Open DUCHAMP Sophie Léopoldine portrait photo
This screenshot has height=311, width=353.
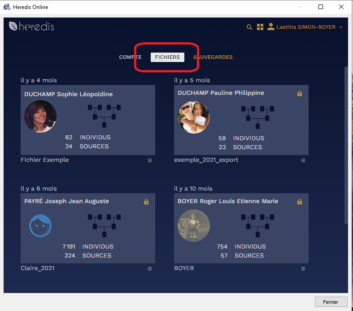coord(40,116)
